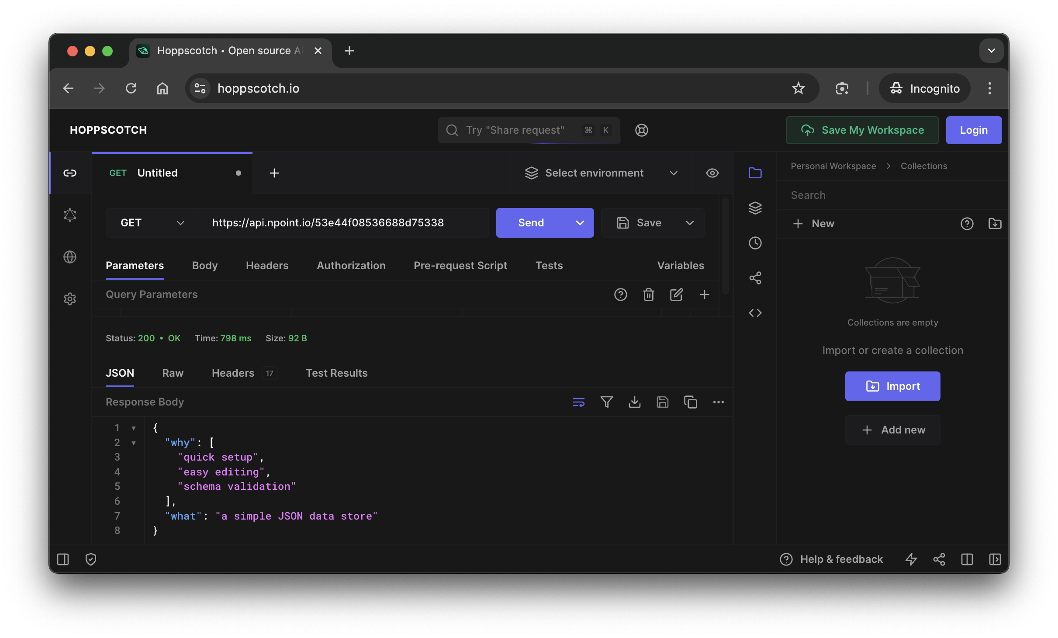Screen dimensions: 1058x638
Task: Click the support lifebuoy icon in header
Action: (x=641, y=130)
